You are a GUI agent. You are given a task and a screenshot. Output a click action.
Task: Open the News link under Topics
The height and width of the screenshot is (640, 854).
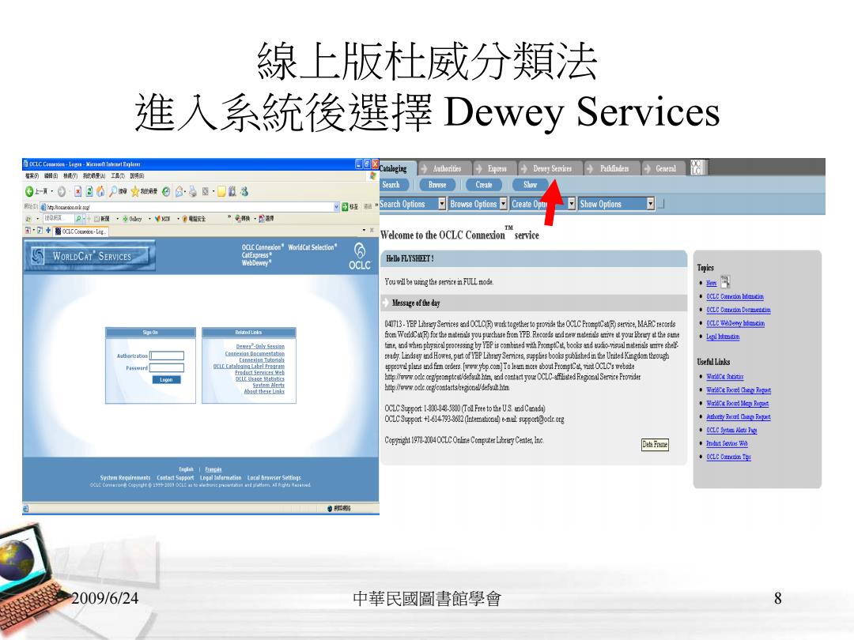[x=712, y=283]
